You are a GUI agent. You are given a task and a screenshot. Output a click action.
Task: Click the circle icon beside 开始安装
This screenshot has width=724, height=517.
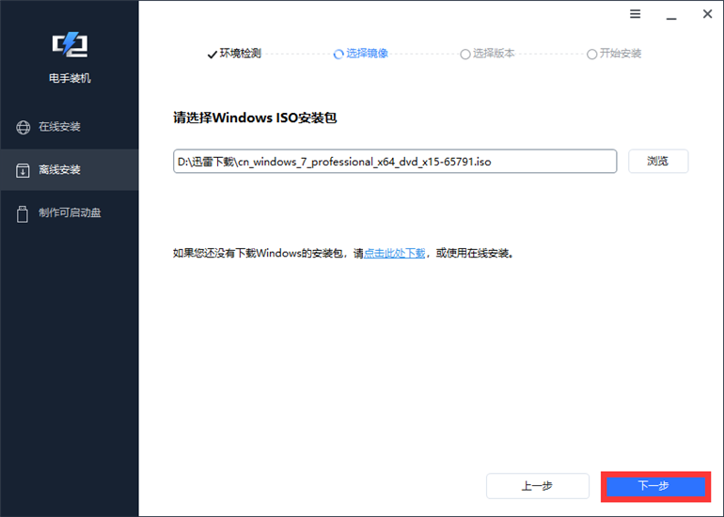pos(591,55)
